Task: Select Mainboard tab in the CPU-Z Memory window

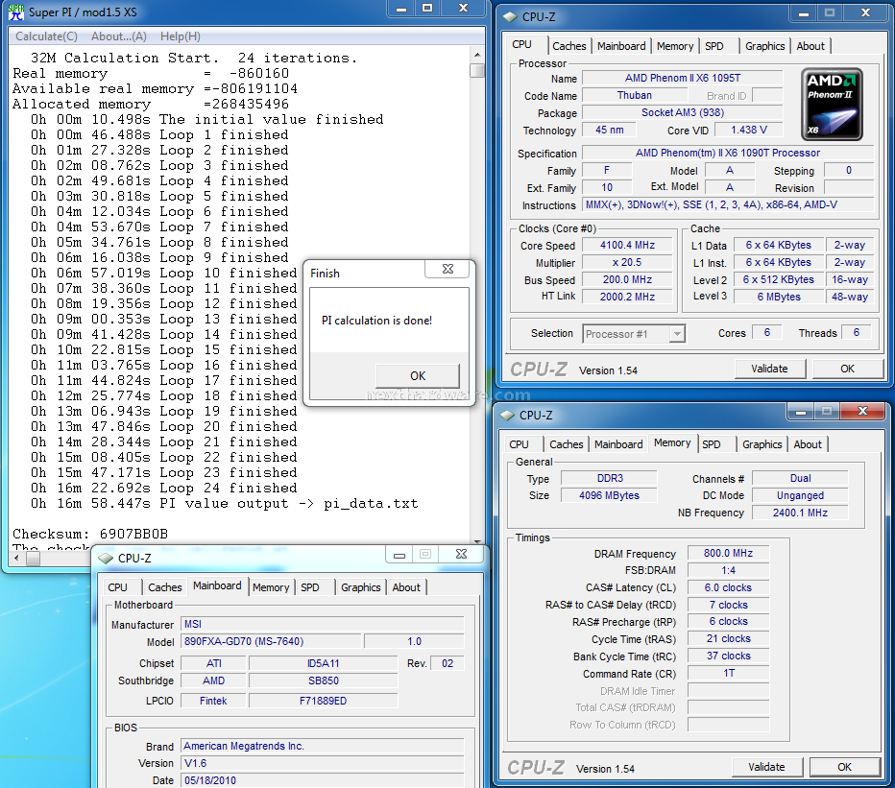Action: point(618,444)
